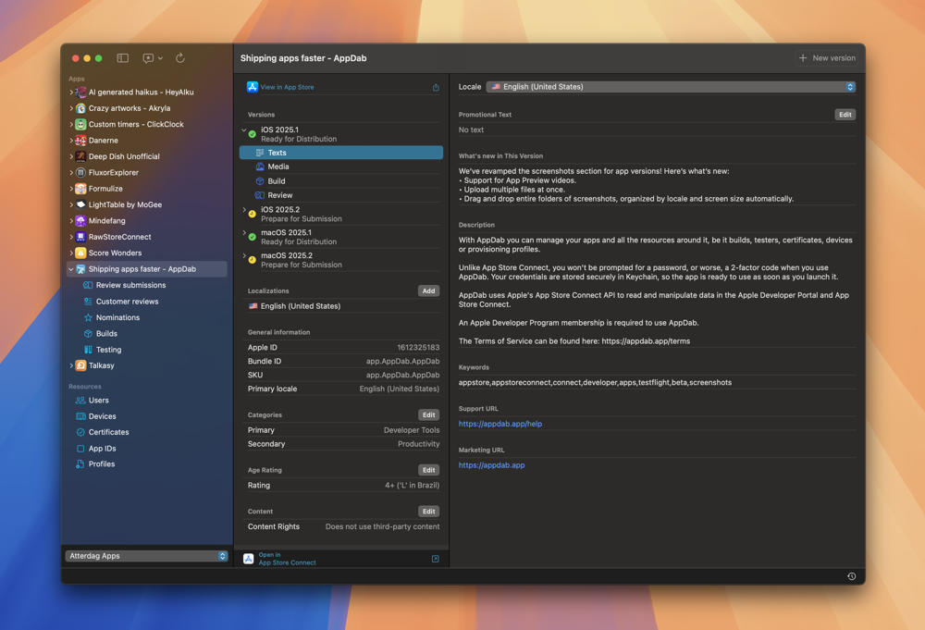Click the App IDs square icon
Image resolution: width=925 pixels, height=630 pixels.
click(x=80, y=449)
